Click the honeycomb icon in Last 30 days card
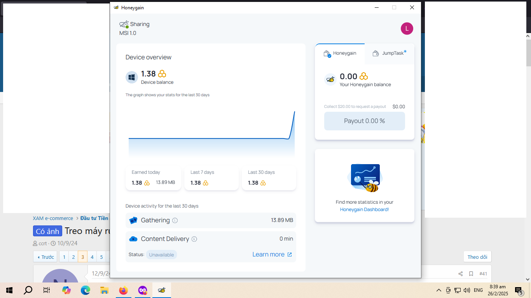Viewport: 531px width, 298px height. pyautogui.click(x=263, y=183)
